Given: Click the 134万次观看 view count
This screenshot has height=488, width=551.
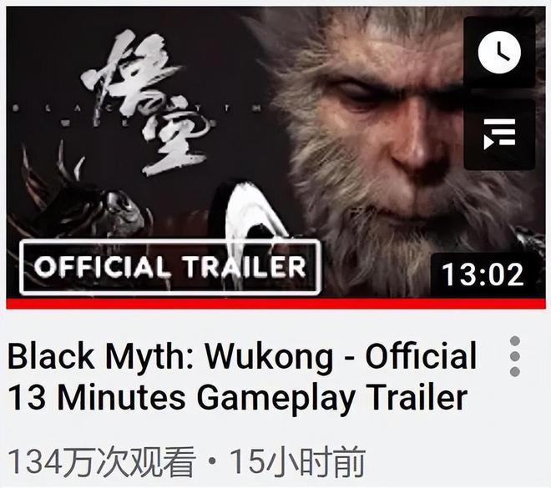Looking at the screenshot, I should [102, 461].
